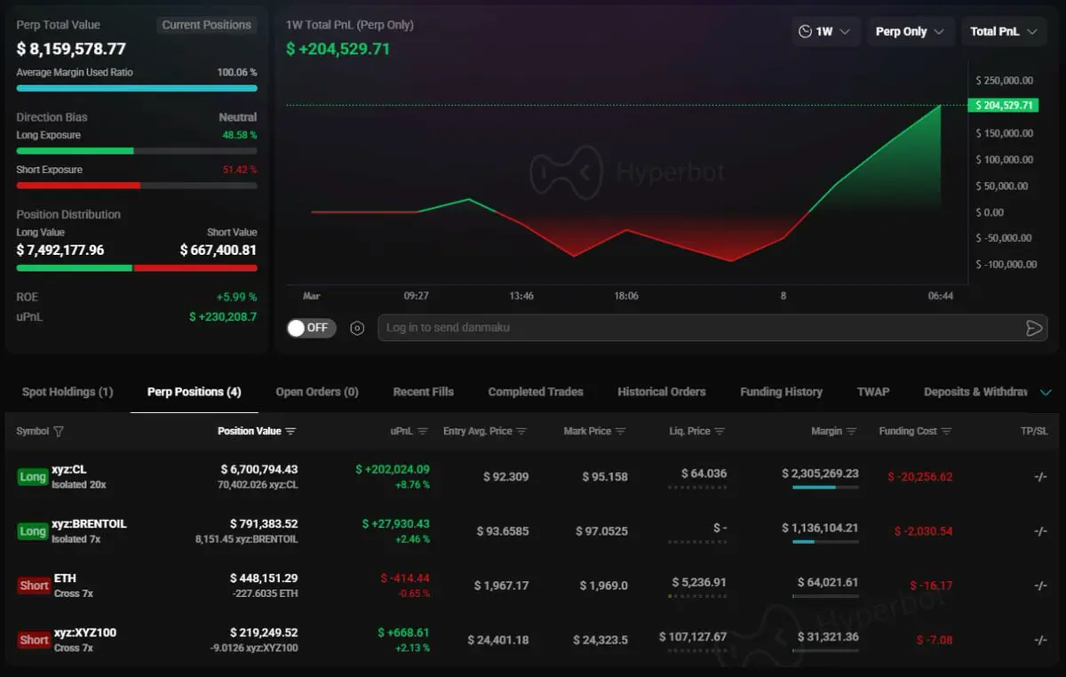Click the Long badge on xyz:CL row
The width and height of the screenshot is (1066, 677).
33,477
